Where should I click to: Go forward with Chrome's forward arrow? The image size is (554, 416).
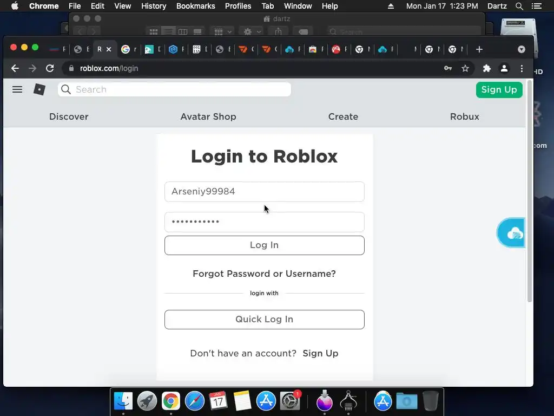click(x=32, y=68)
